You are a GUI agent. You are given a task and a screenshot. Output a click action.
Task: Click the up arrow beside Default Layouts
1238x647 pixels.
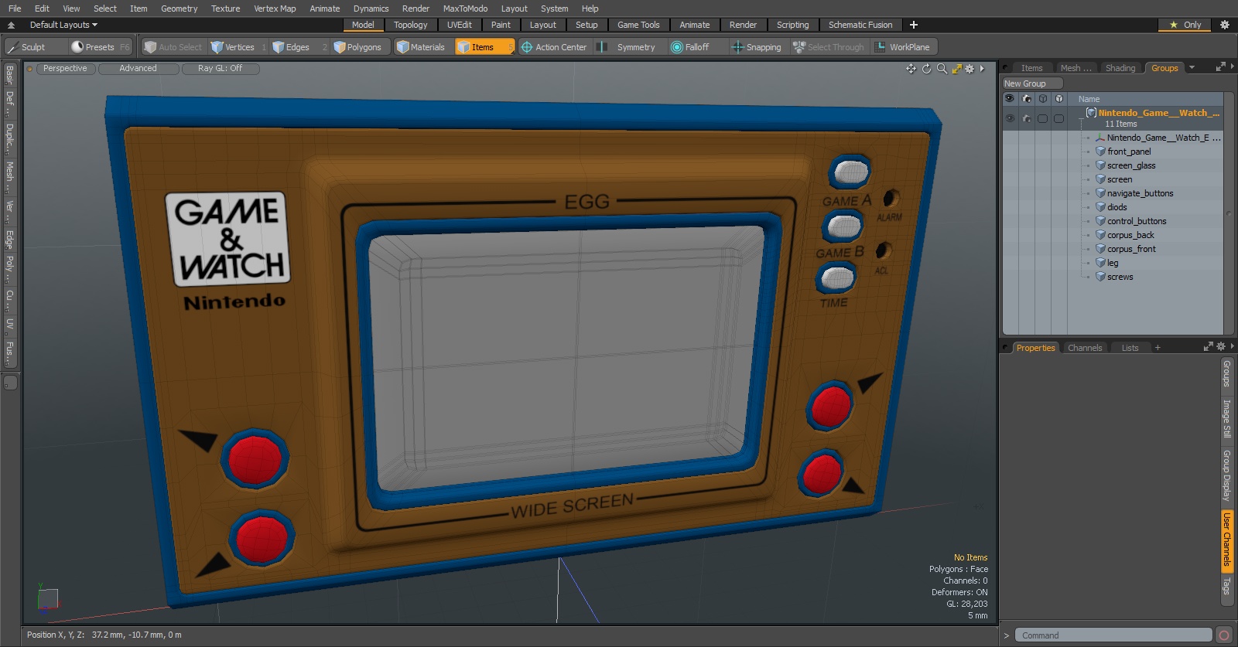click(x=11, y=25)
